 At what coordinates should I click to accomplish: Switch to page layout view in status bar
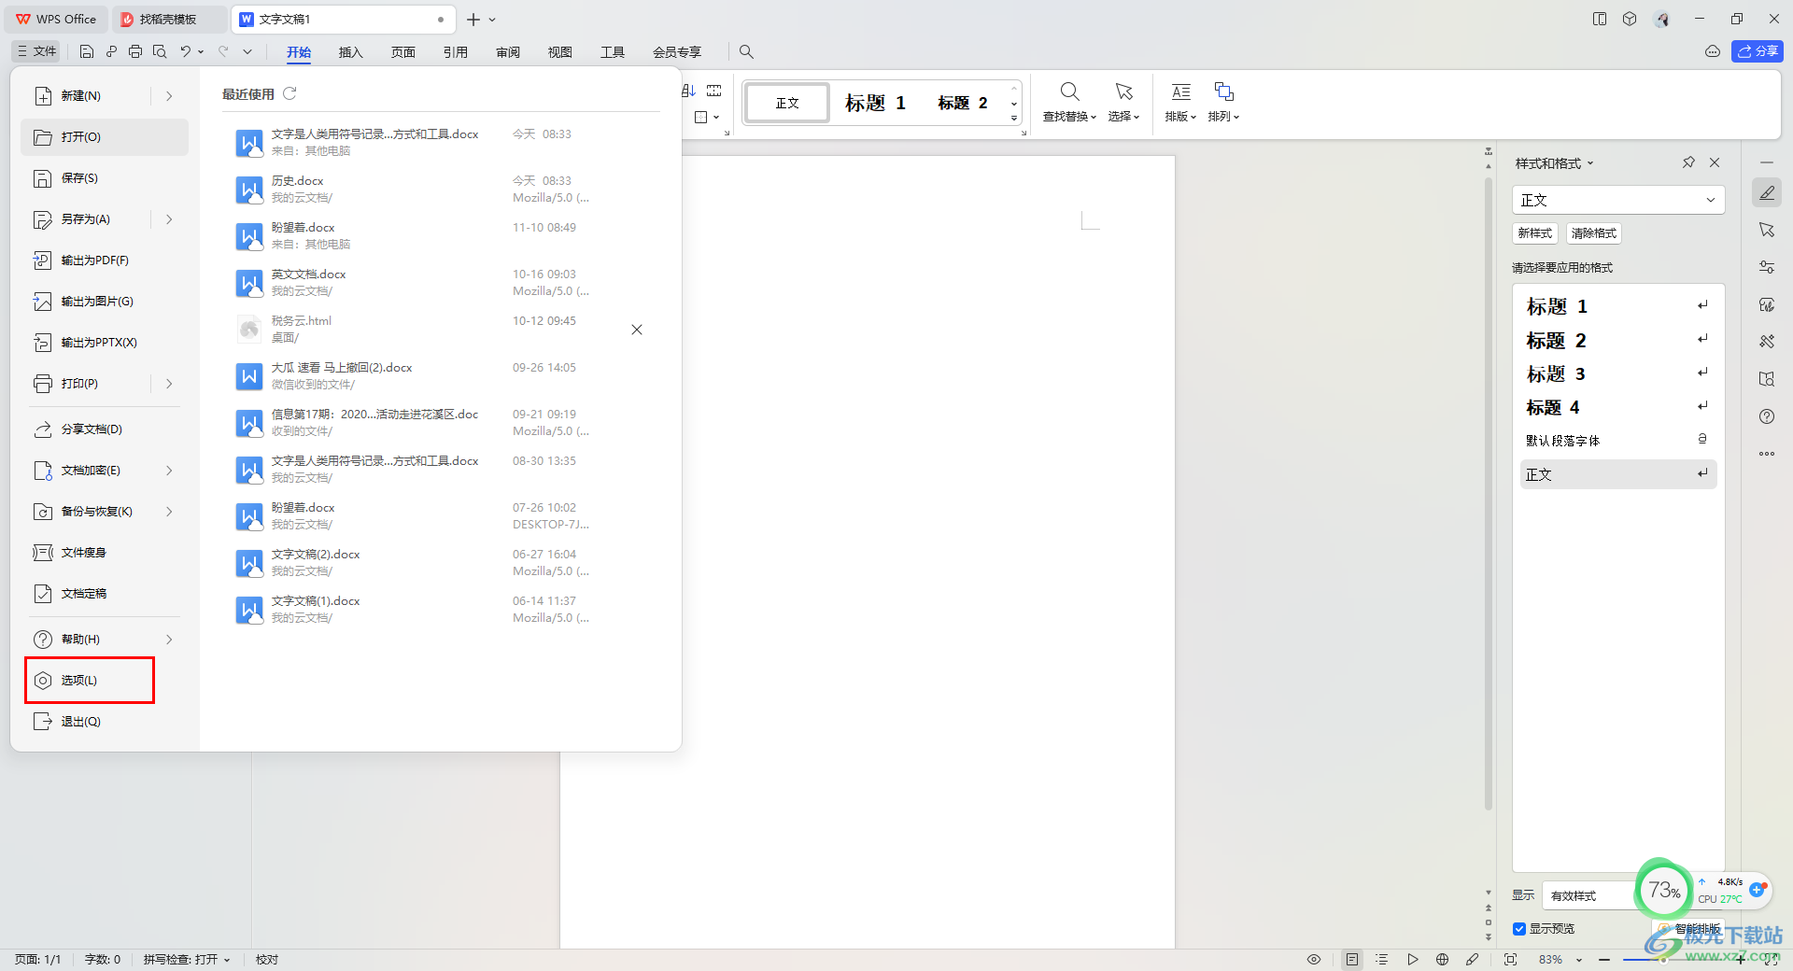coord(1352,959)
